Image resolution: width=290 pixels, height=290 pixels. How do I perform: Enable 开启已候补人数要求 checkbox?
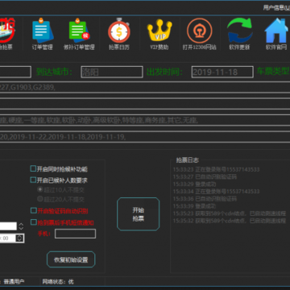33,180
